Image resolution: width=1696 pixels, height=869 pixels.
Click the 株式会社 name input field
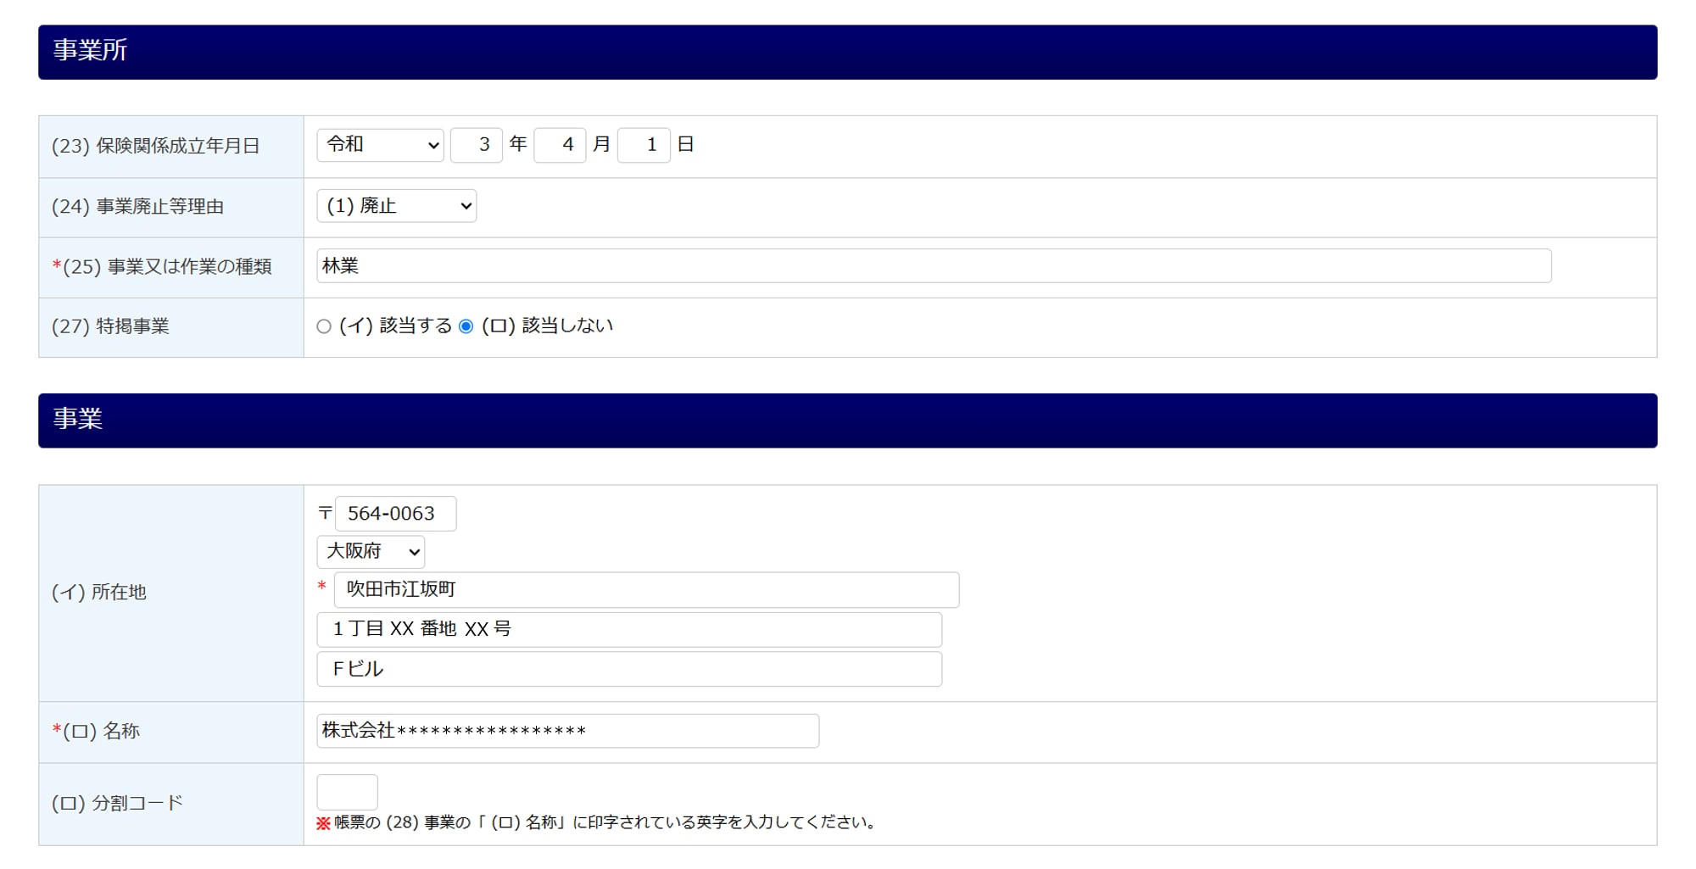click(567, 731)
